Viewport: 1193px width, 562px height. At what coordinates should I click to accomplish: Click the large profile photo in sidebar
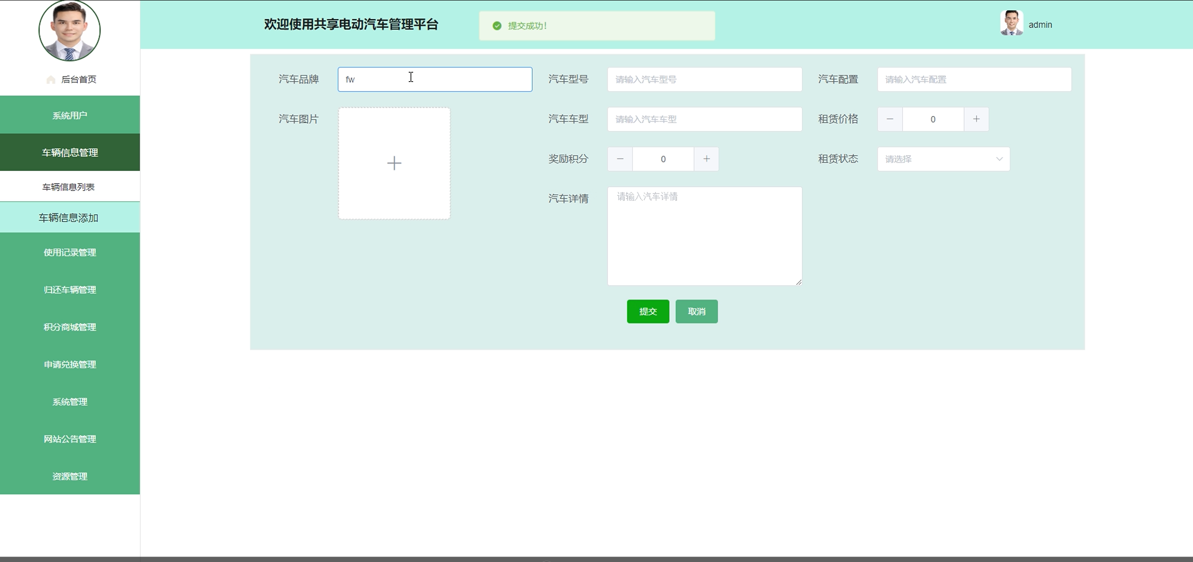click(69, 30)
